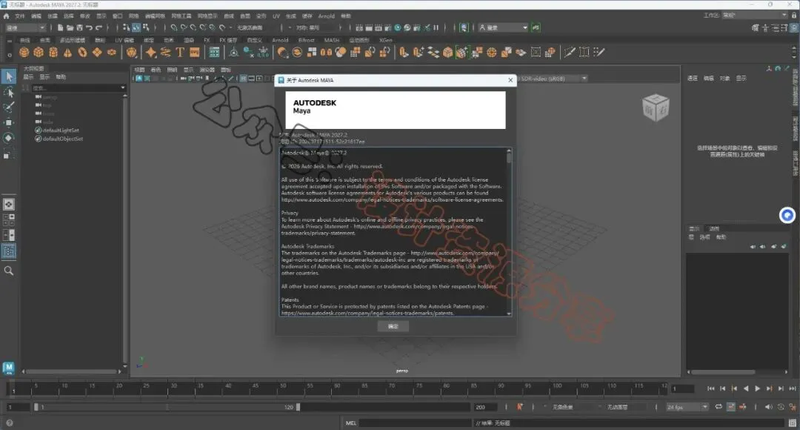Create a polygon cylinder from the shelf
This screenshot has height=430, width=800.
53,52
